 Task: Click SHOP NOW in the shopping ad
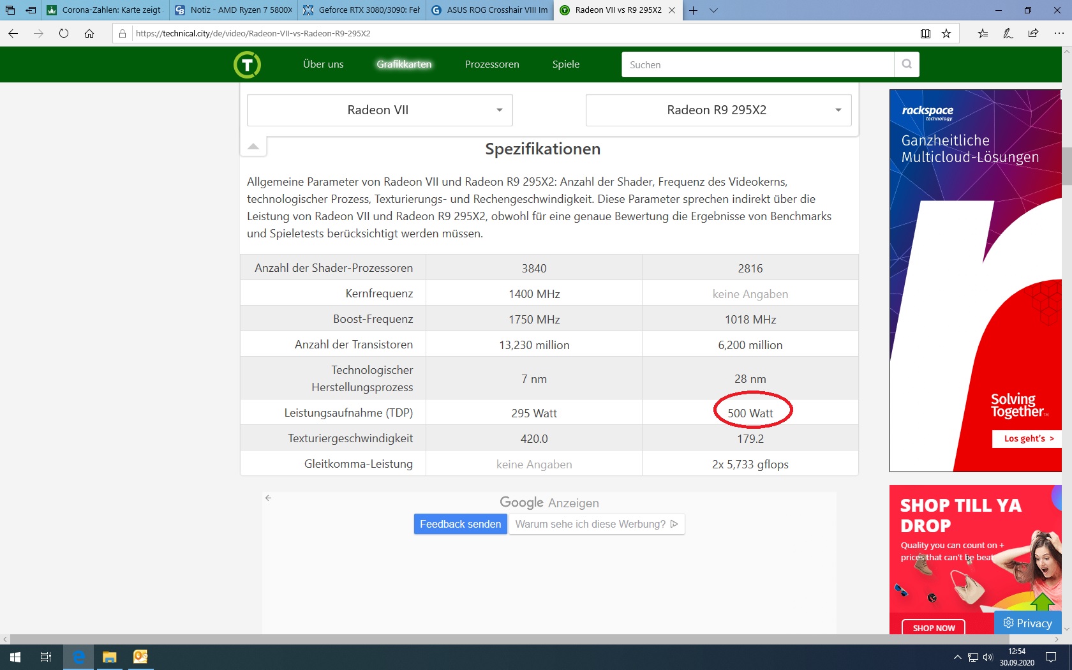[934, 628]
